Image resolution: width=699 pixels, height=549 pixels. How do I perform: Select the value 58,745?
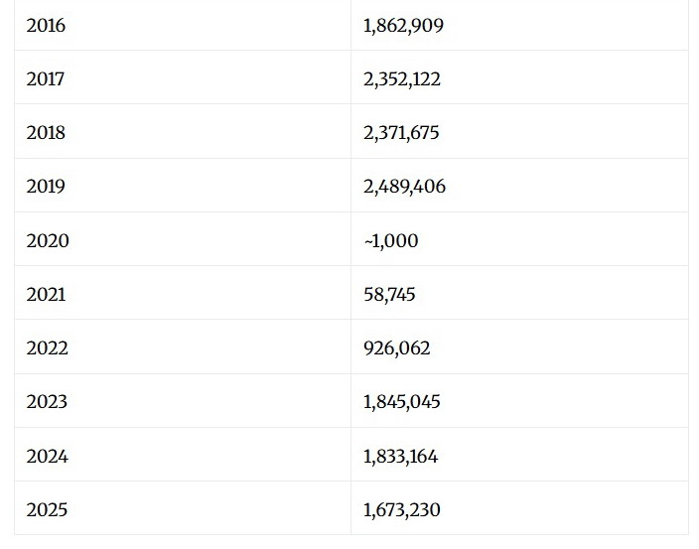pos(389,295)
